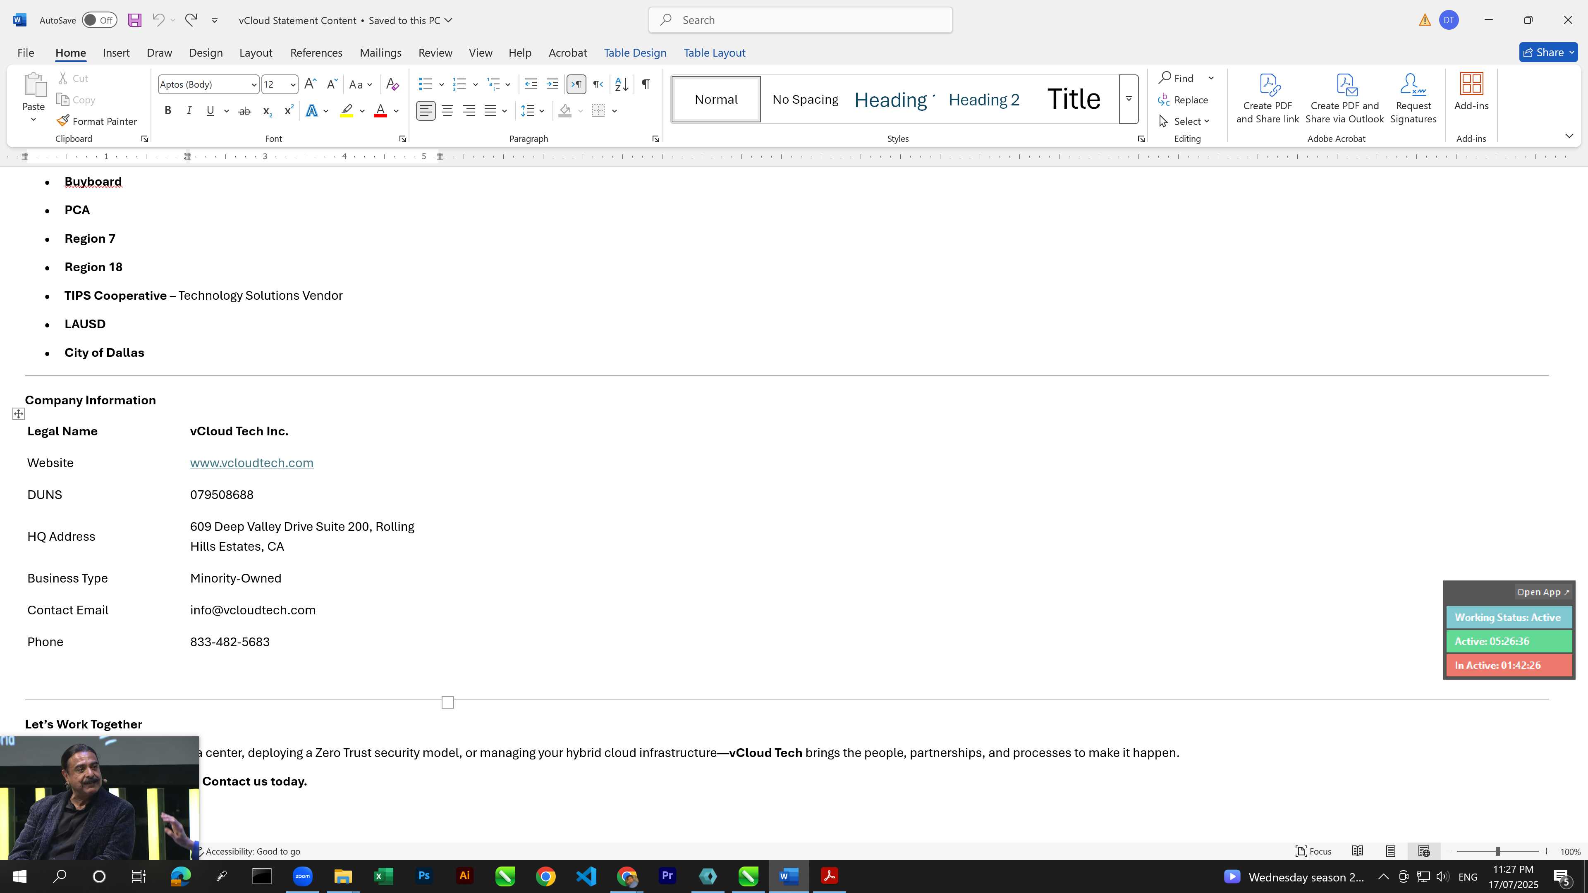Image resolution: width=1588 pixels, height=893 pixels.
Task: Open Excel from the taskbar
Action: (x=383, y=876)
